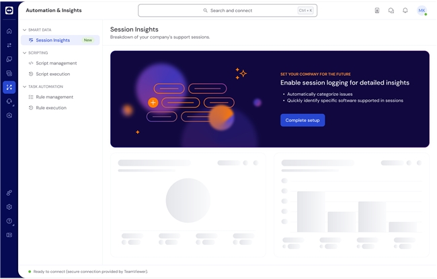Collapse the Task Automation section
The width and height of the screenshot is (437, 279).
click(24, 87)
